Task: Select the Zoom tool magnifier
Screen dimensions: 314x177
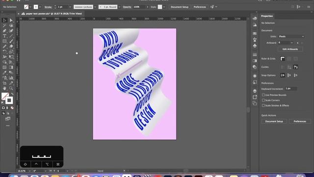Action: [11, 88]
